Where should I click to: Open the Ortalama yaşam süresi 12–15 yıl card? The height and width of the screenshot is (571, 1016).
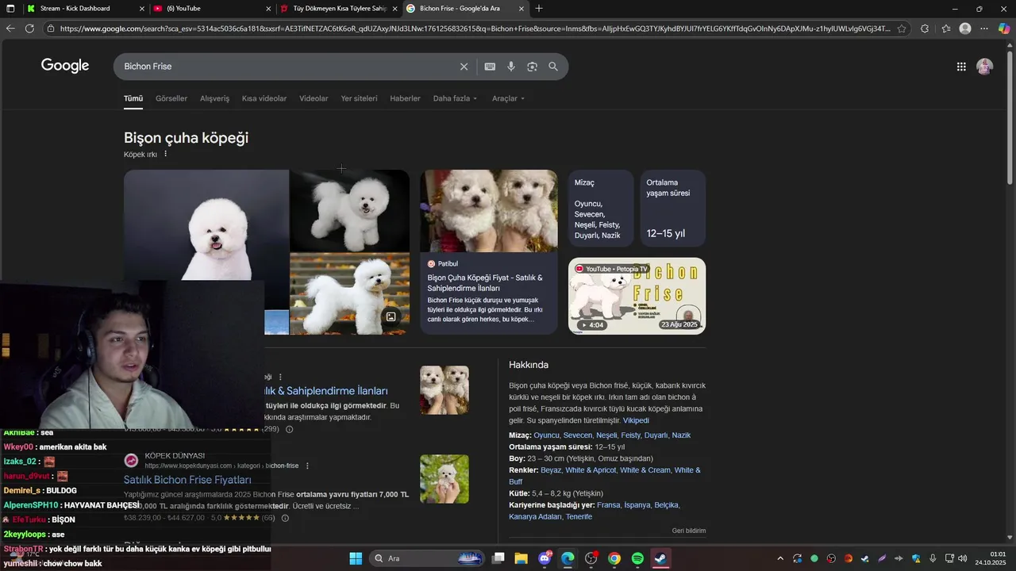point(673,209)
